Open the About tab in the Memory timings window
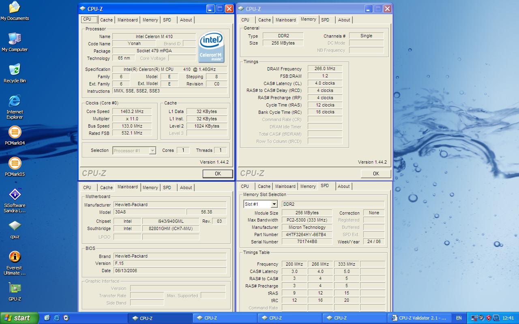Screen dimensions: 519x324 344,20
